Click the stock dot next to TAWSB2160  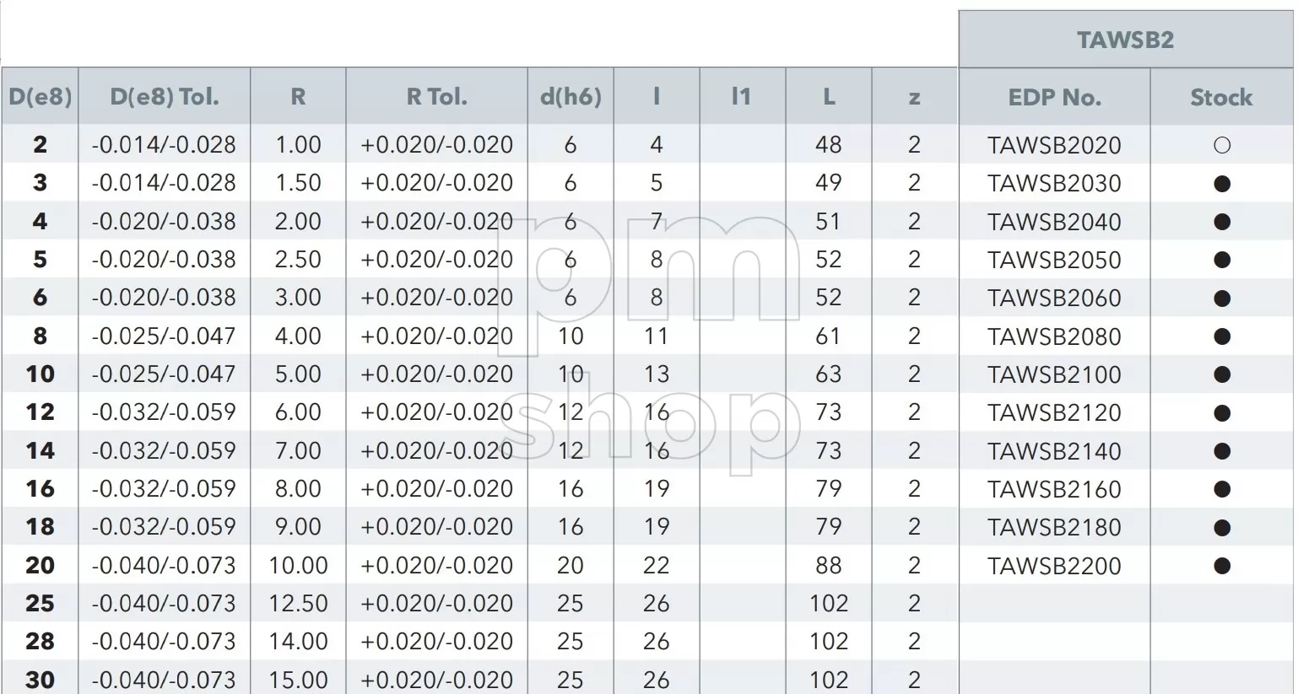tap(1221, 489)
